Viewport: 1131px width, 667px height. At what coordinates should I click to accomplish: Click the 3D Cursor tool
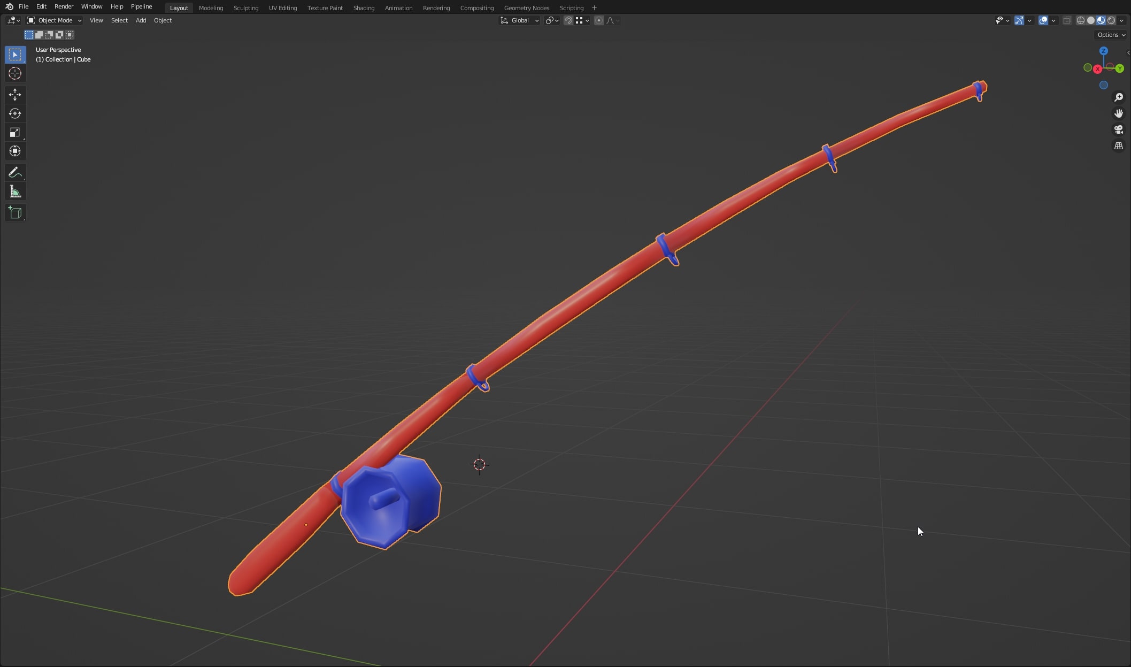pyautogui.click(x=15, y=73)
